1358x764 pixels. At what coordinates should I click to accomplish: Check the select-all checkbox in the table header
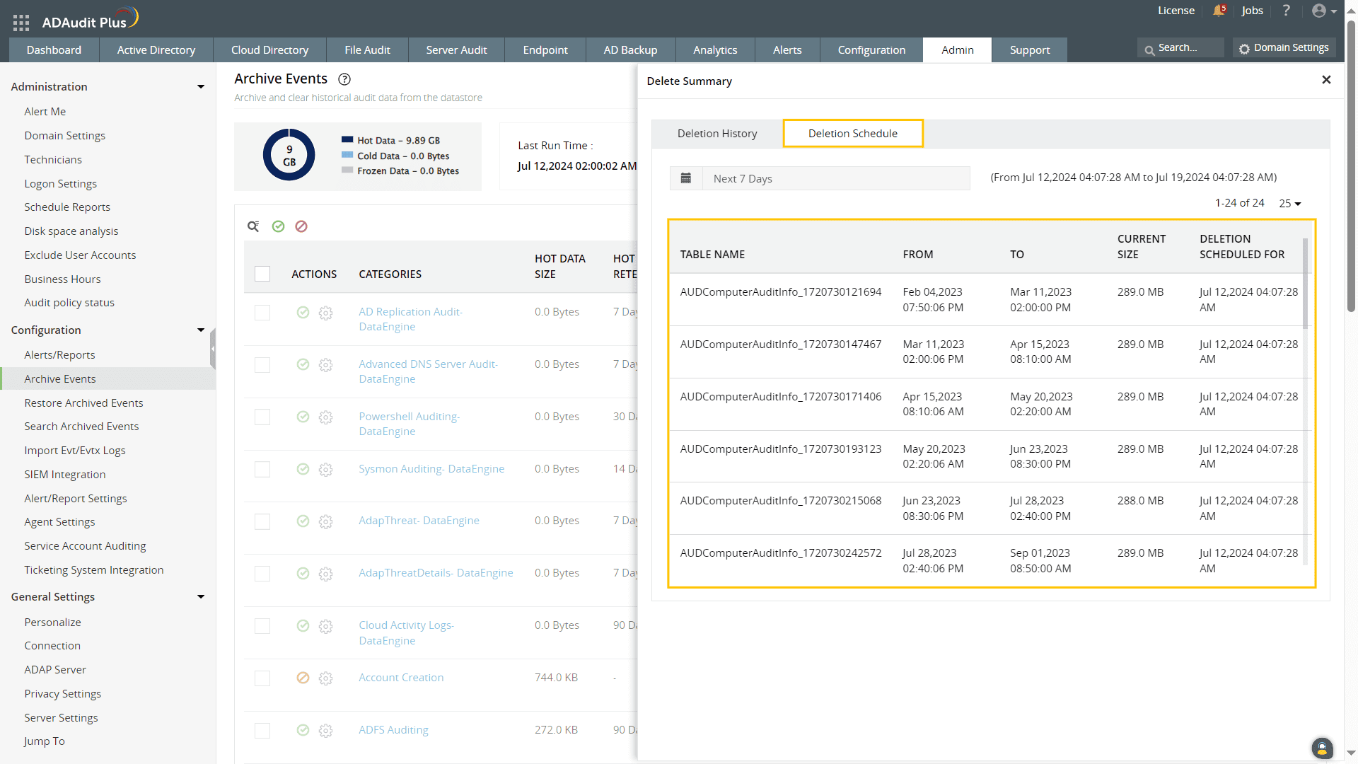(x=262, y=274)
